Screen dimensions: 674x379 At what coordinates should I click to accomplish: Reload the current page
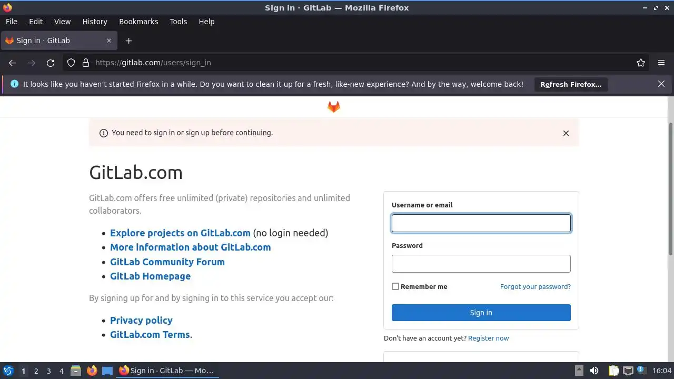[x=51, y=63]
